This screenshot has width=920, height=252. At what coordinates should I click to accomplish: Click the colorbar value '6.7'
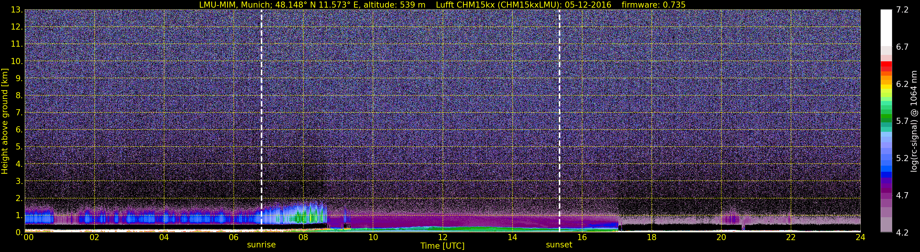[x=902, y=47]
